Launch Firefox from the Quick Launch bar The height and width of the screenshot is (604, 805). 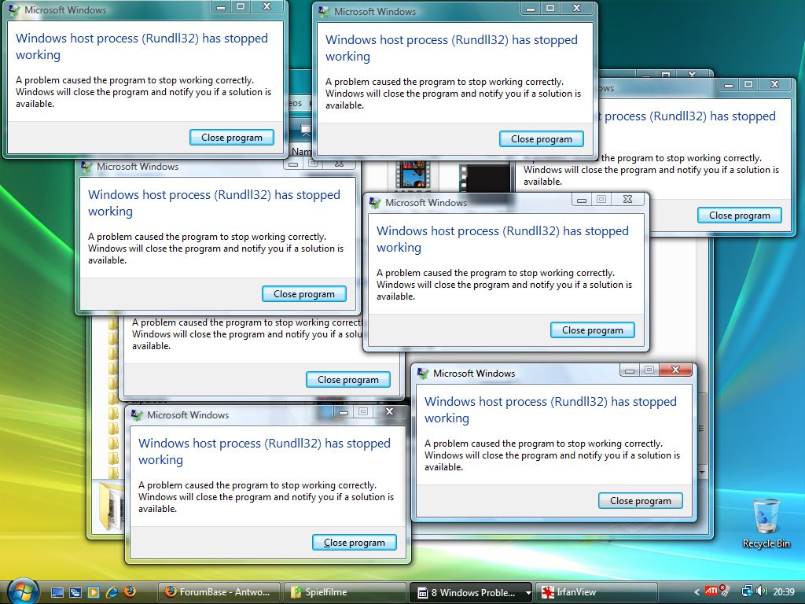click(x=130, y=591)
